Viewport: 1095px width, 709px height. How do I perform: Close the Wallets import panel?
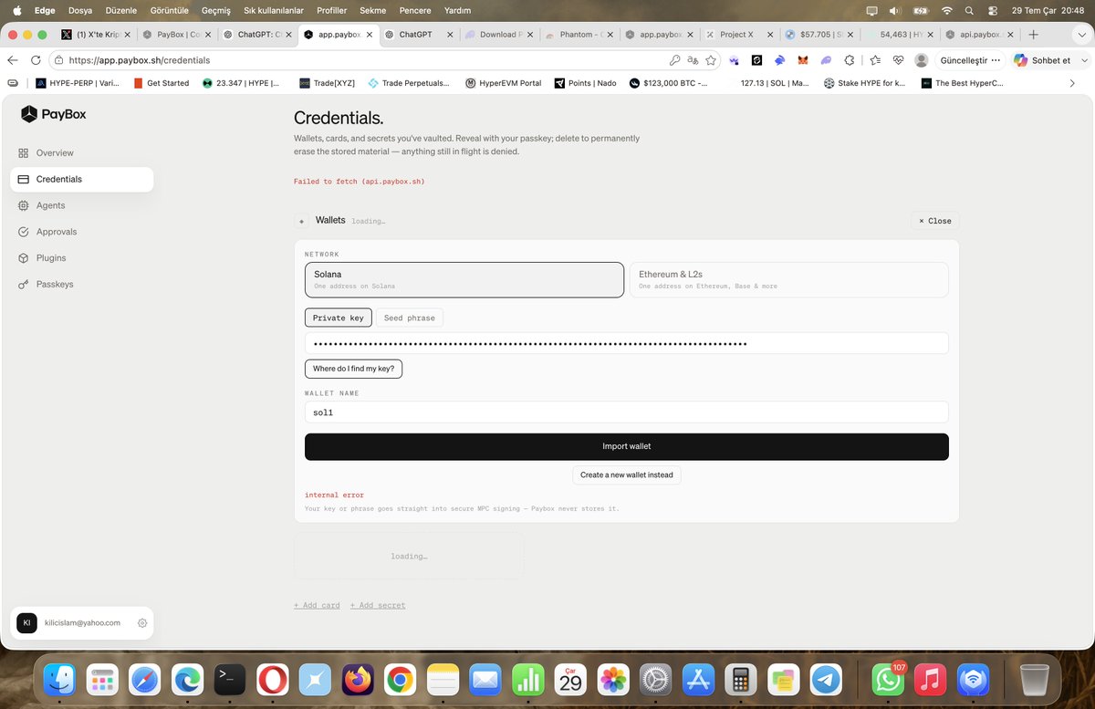pos(934,221)
